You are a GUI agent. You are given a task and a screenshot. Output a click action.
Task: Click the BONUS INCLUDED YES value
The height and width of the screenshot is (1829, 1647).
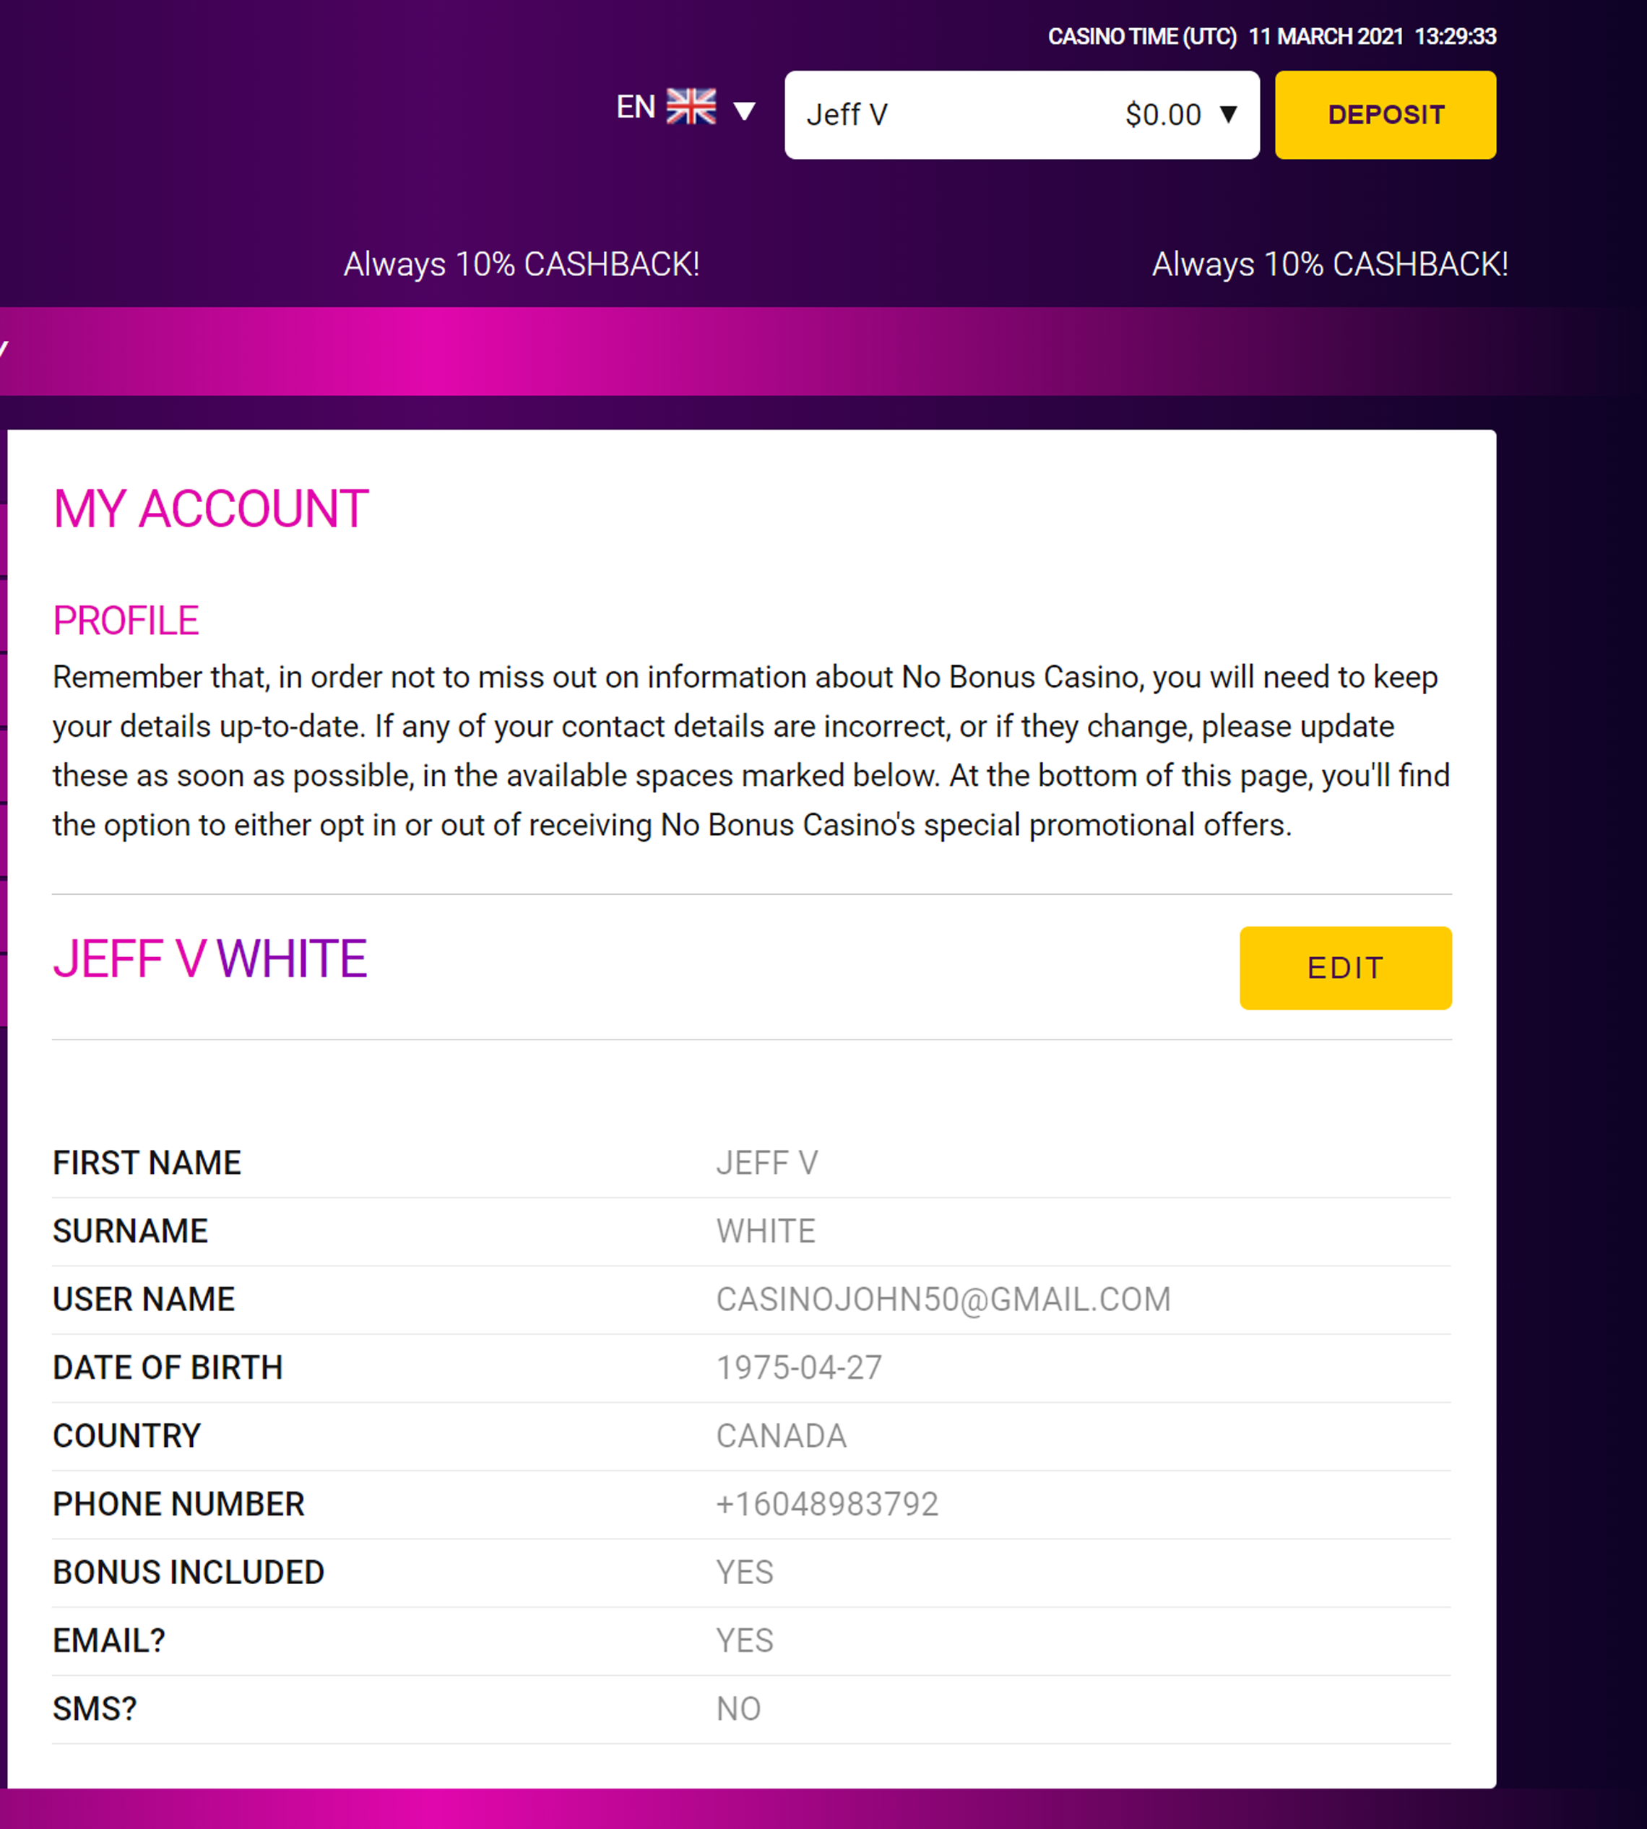click(745, 1572)
